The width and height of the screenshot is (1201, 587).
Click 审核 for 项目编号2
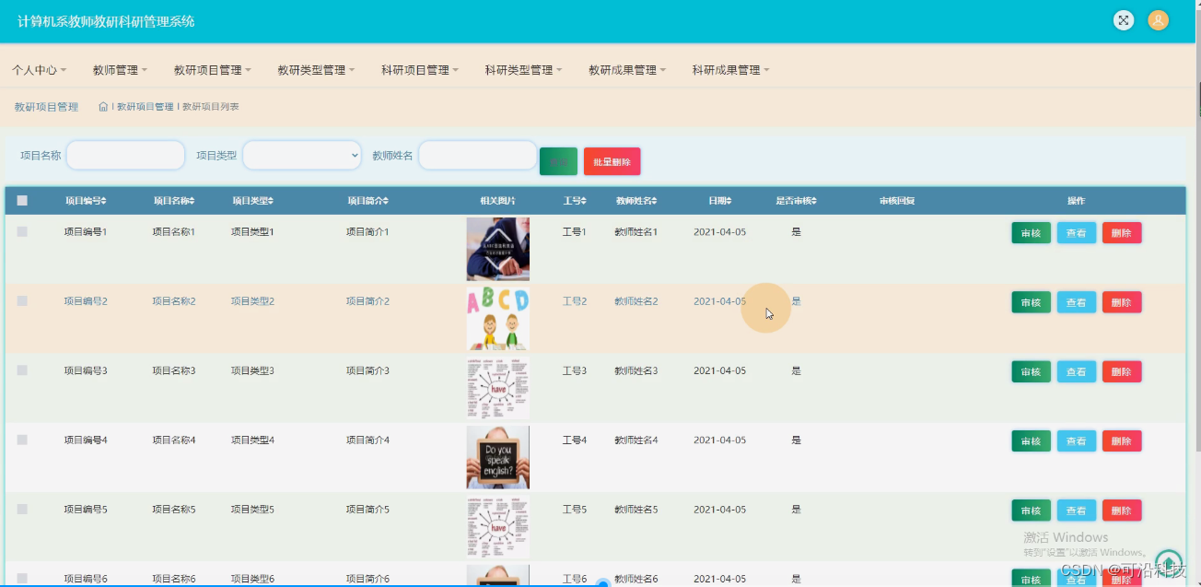[x=1031, y=302]
